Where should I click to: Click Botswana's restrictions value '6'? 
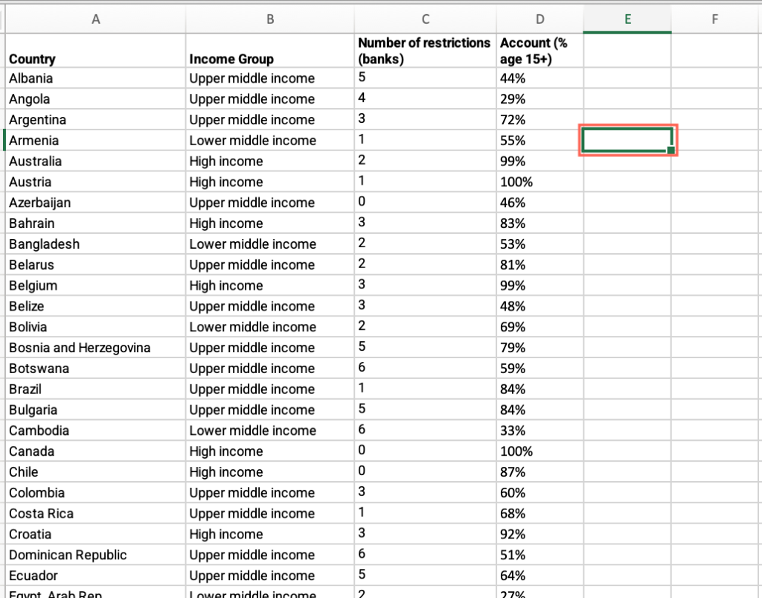[425, 368]
